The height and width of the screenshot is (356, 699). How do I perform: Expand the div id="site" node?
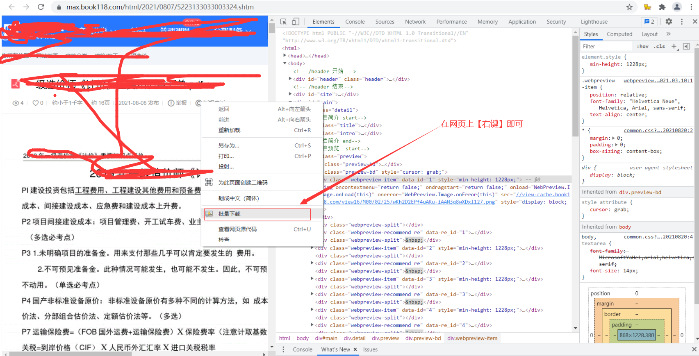290,94
